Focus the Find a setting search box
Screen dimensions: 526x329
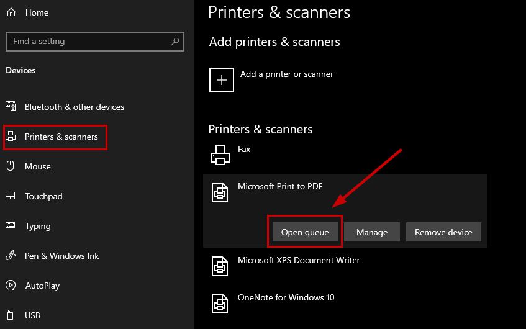pos(87,42)
